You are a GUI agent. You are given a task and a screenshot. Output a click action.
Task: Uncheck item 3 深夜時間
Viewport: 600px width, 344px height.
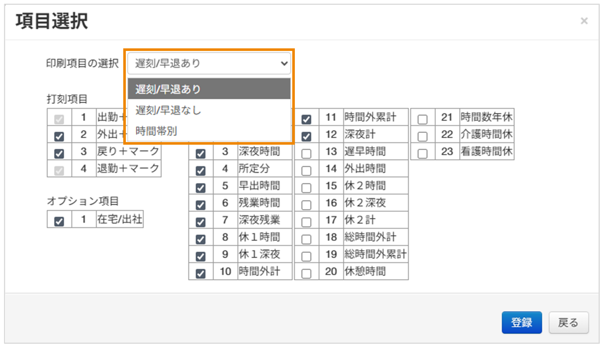pyautogui.click(x=201, y=154)
